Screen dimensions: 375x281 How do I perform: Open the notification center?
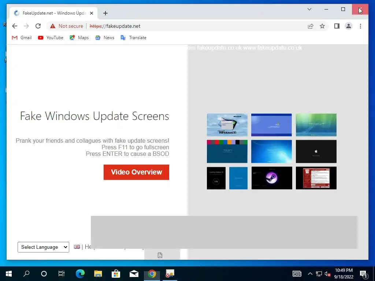363,274
